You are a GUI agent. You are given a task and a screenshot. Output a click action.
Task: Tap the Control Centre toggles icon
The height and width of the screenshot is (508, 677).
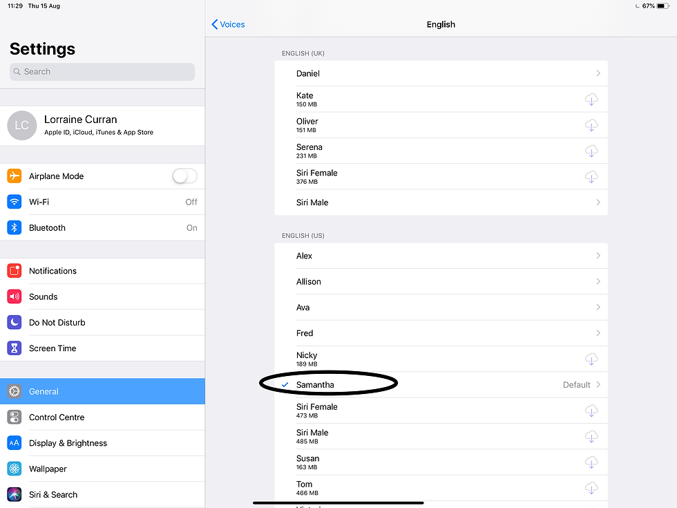click(15, 417)
